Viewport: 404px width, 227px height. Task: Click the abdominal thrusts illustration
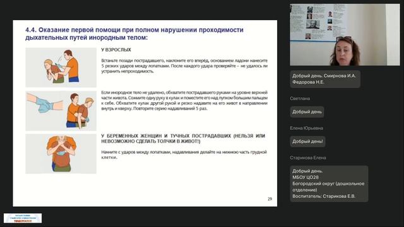(x=61, y=111)
